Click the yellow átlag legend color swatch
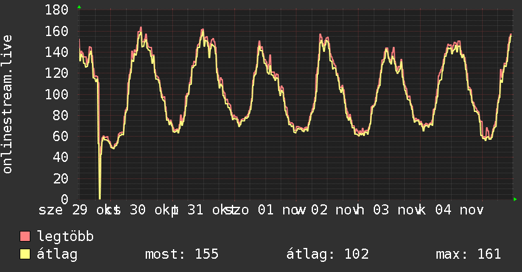This screenshot has height=272, width=522. 25,255
